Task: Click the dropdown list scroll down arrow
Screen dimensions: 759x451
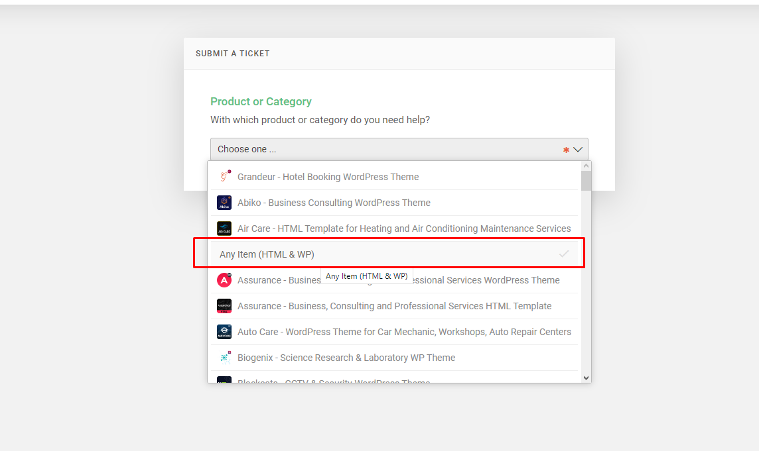Action: (586, 378)
